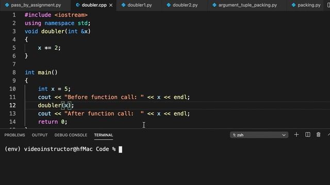This screenshot has width=330, height=185.
Task: Select the doubler.cpp tab
Action: pyautogui.click(x=94, y=5)
